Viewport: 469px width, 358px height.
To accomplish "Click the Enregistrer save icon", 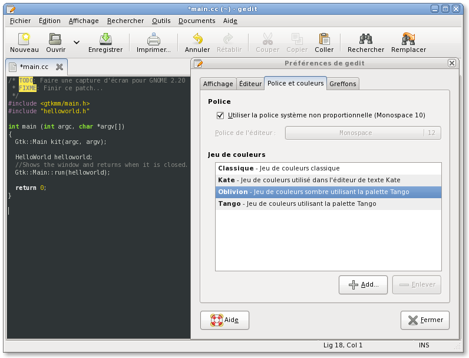I will tap(105, 40).
